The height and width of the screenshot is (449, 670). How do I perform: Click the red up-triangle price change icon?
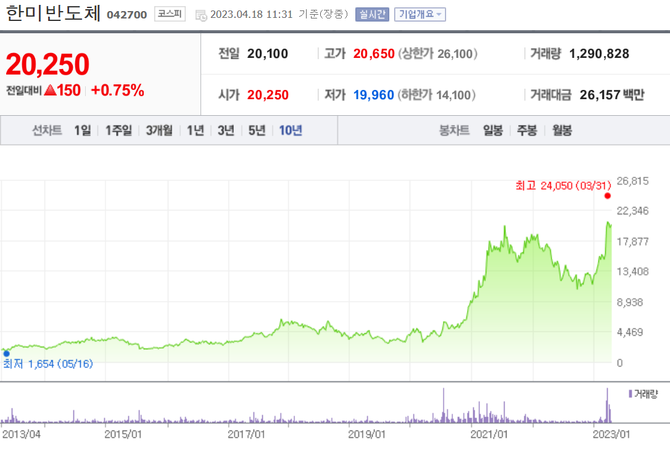pyautogui.click(x=50, y=90)
